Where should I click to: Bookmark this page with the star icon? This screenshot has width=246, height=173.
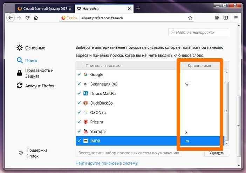190,18
